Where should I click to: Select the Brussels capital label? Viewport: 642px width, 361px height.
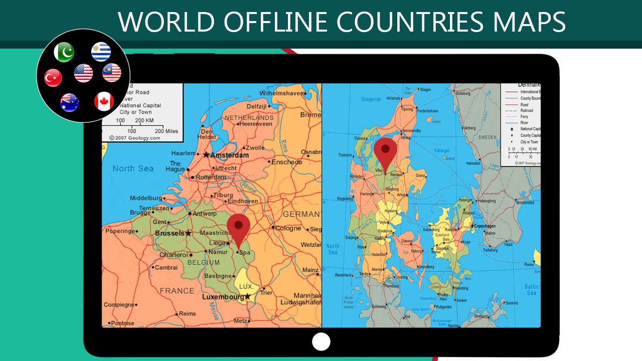point(170,233)
